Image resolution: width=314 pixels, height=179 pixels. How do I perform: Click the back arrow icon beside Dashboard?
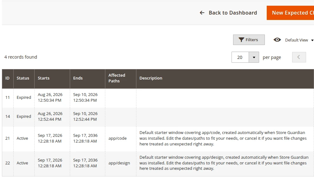[202, 13]
